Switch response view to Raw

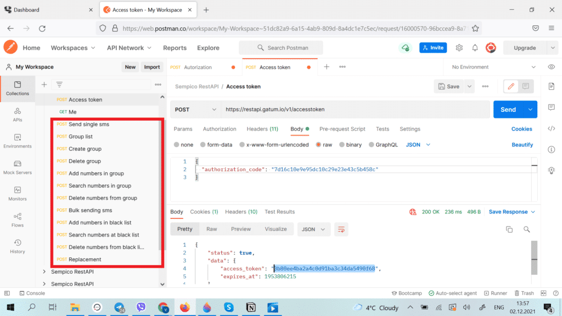211,229
